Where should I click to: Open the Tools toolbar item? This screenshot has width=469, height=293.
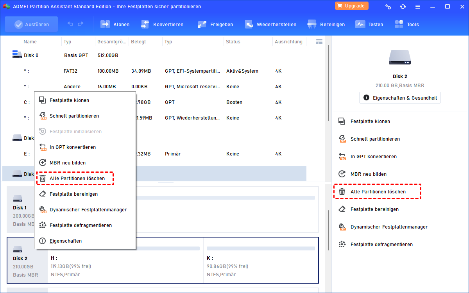406,24
